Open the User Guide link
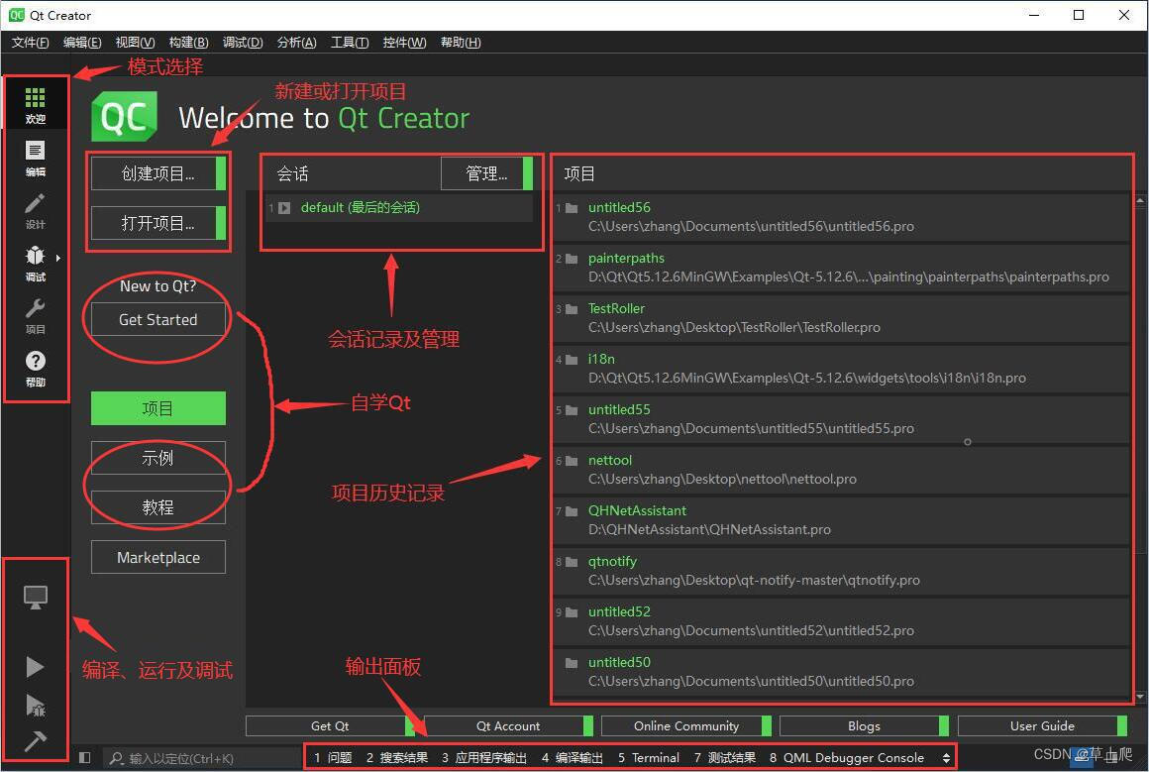 pyautogui.click(x=1042, y=725)
